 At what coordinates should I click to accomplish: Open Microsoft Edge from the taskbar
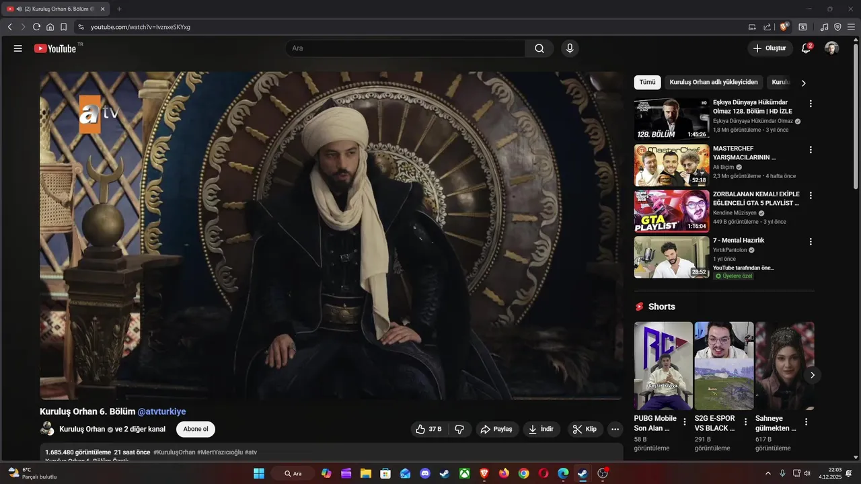(563, 473)
